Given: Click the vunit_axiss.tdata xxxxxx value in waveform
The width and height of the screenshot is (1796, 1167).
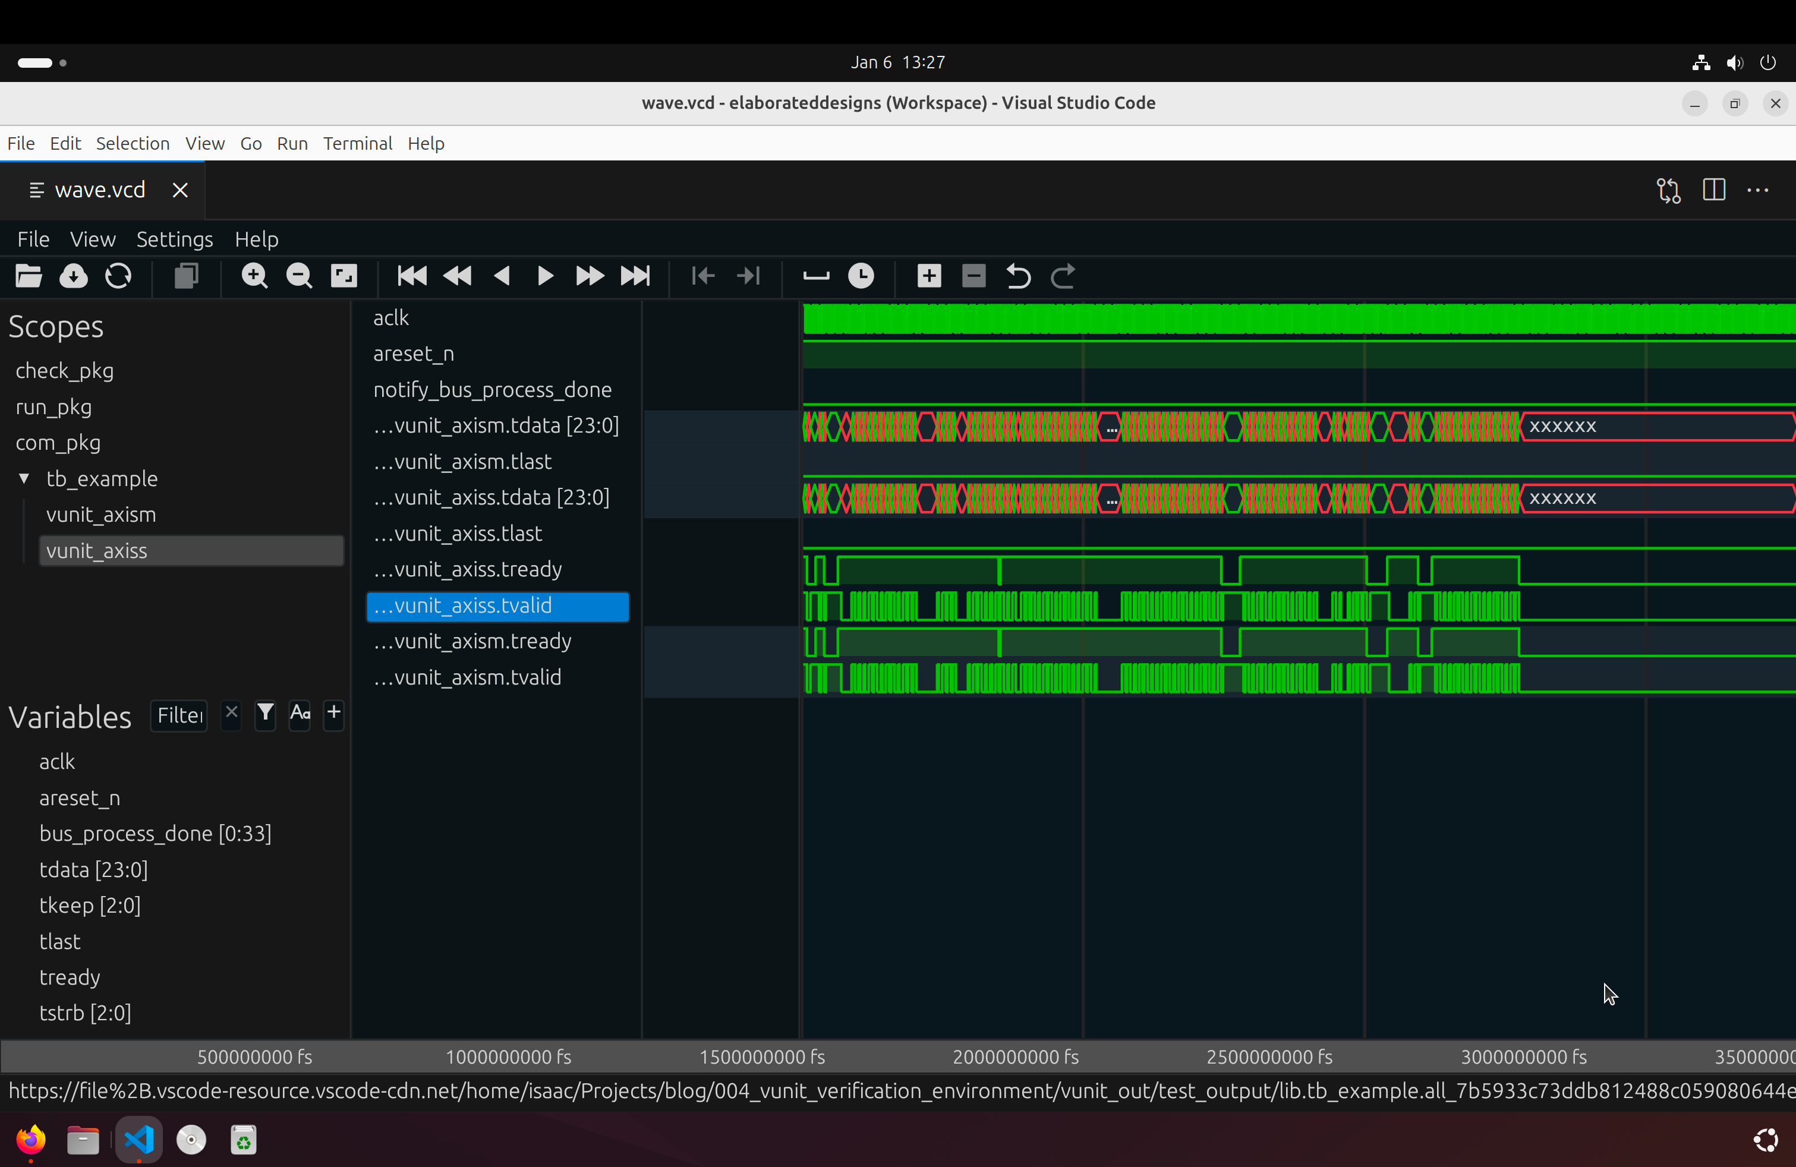Looking at the screenshot, I should tap(1563, 498).
